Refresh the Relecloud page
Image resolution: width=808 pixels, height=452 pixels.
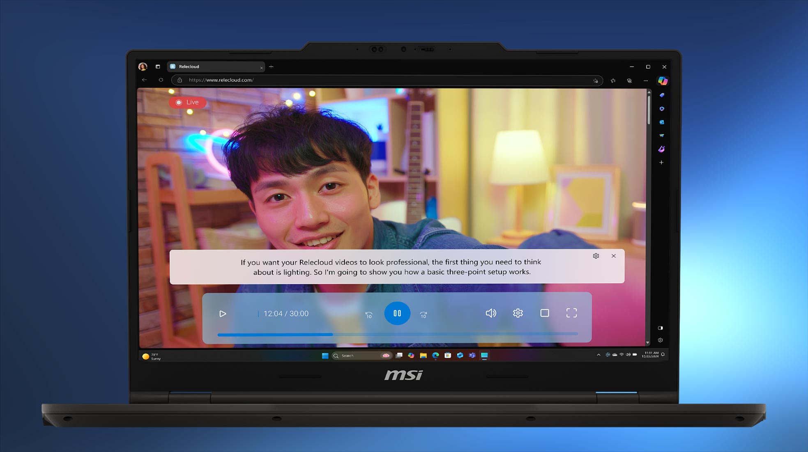click(161, 80)
